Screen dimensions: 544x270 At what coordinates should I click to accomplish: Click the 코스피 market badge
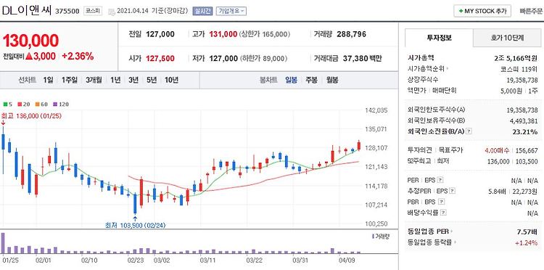[x=93, y=11]
